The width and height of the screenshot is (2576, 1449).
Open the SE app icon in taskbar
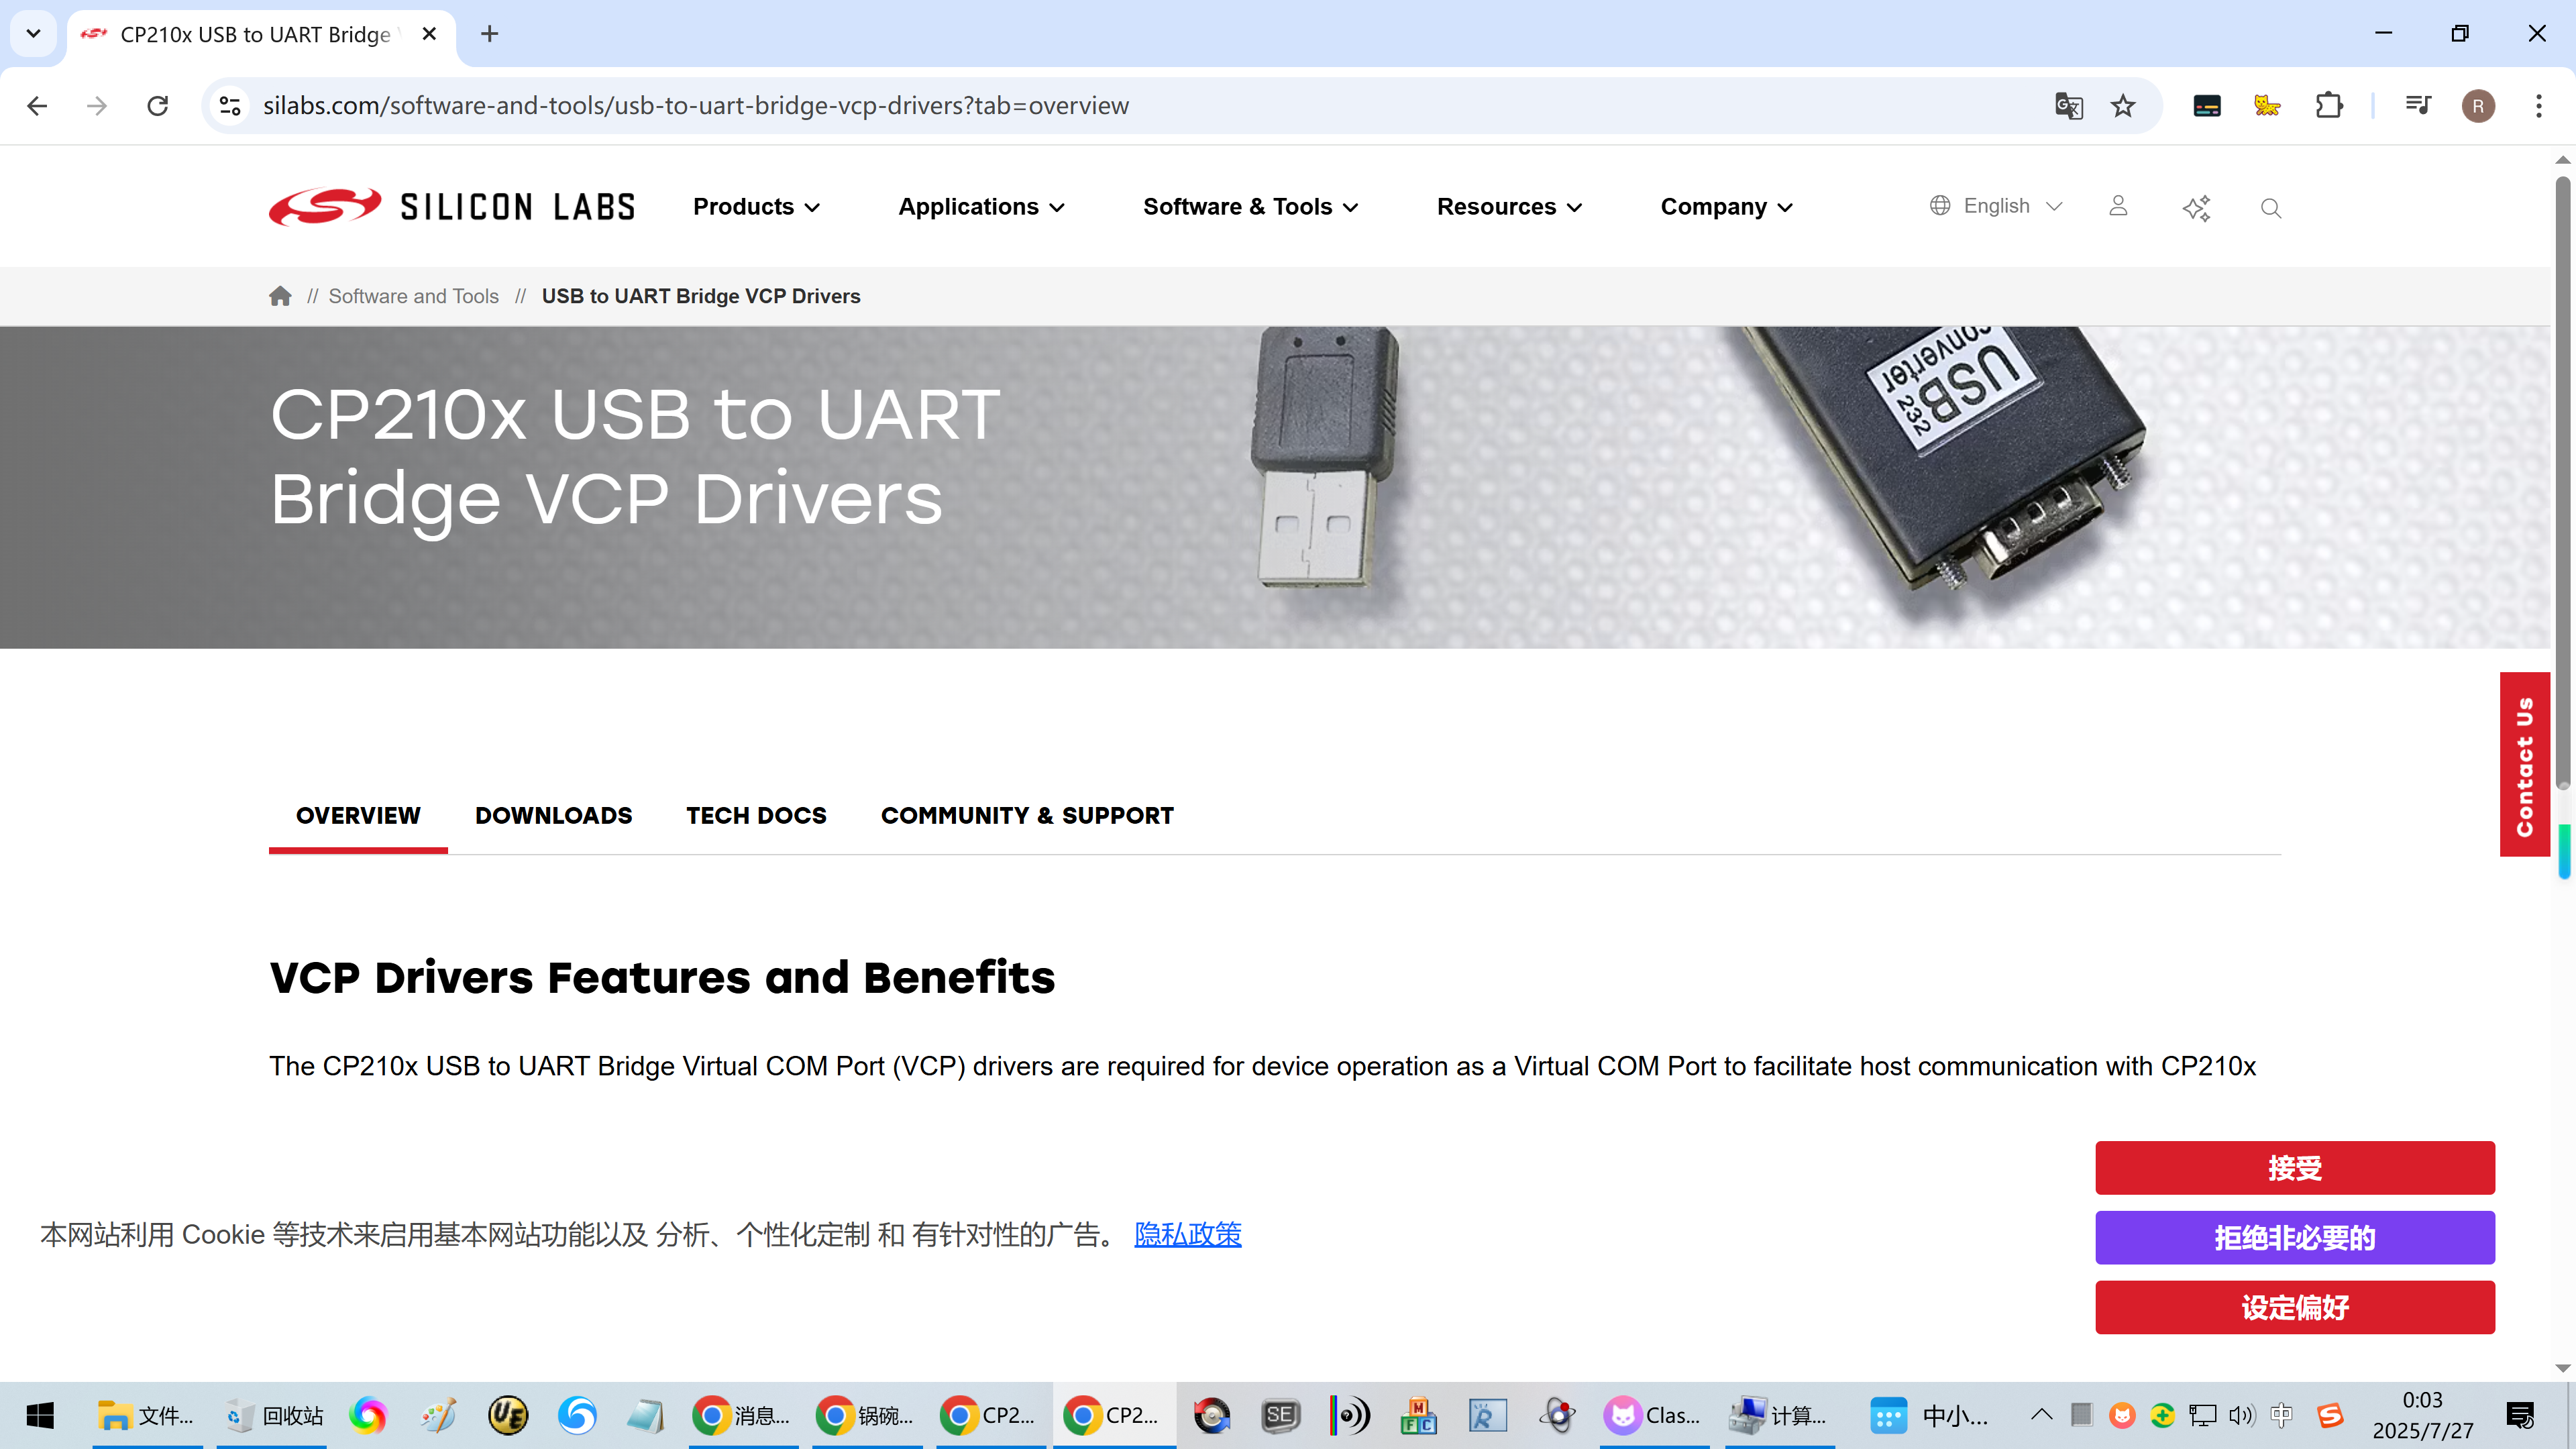(x=1280, y=1415)
